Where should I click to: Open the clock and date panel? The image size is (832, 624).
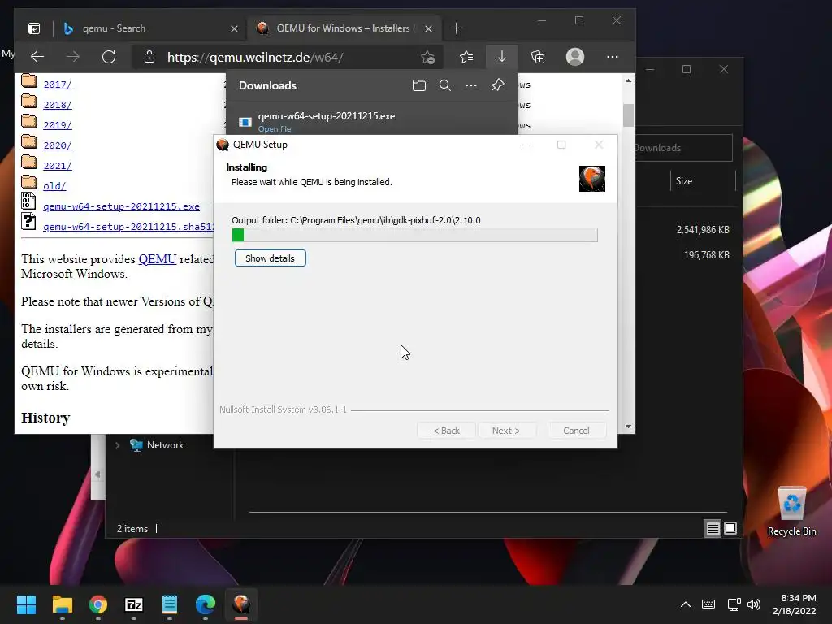[795, 604]
